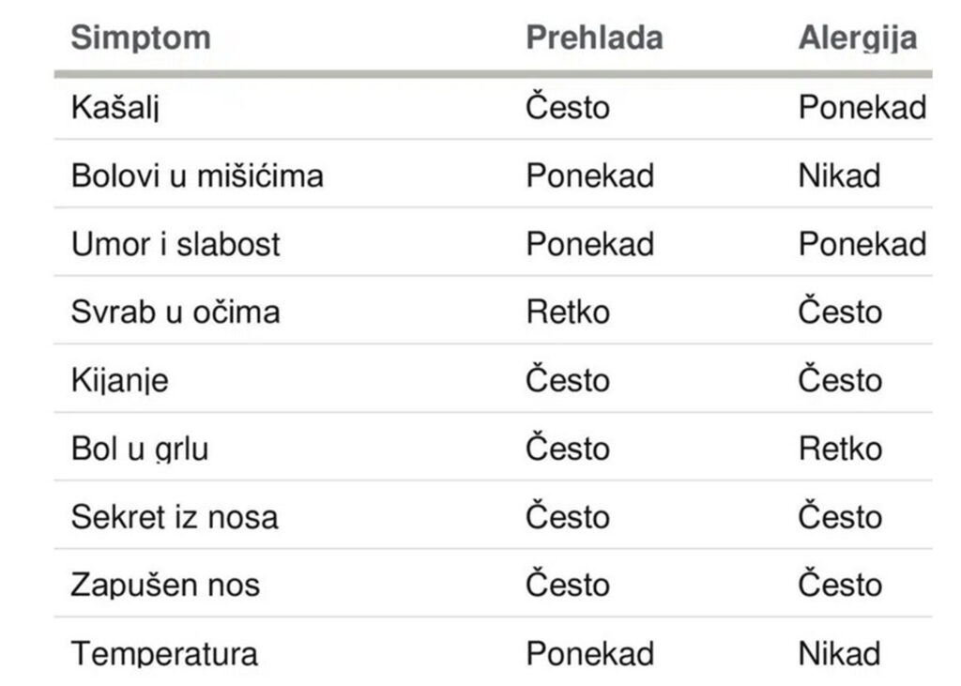Click Retko in Bol u grlu row
The height and width of the screenshot is (686, 961).
(840, 449)
